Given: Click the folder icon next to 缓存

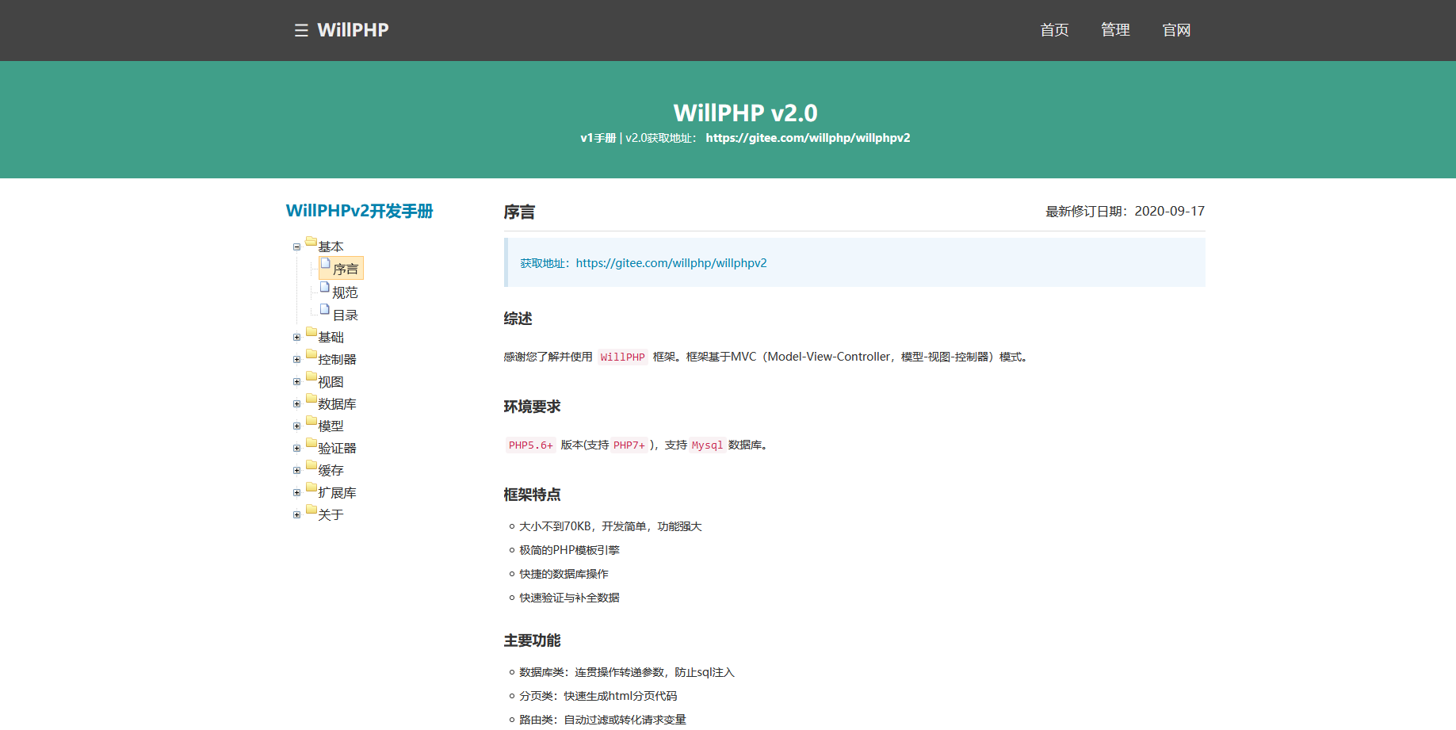Looking at the screenshot, I should (311, 465).
